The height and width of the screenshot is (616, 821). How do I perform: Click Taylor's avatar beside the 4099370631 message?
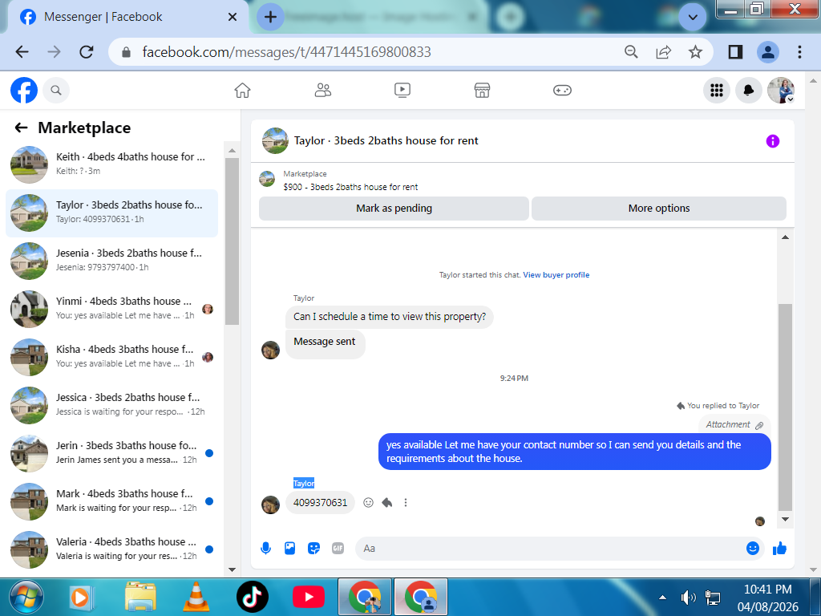pos(271,505)
